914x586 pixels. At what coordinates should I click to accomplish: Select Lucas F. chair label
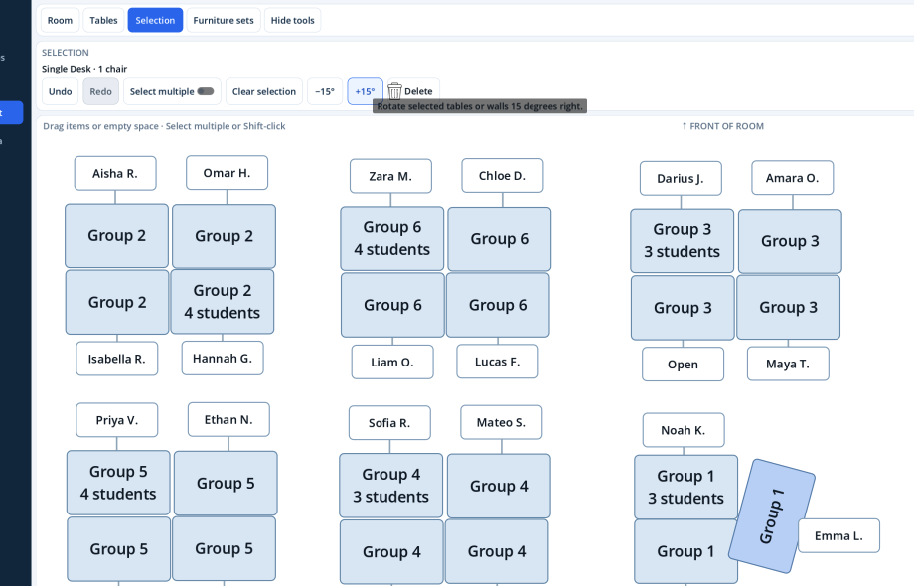[497, 362]
